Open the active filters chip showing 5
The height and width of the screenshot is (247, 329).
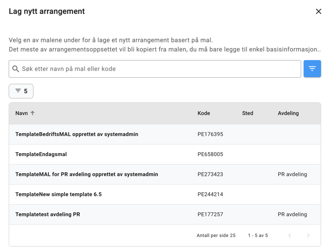point(21,91)
